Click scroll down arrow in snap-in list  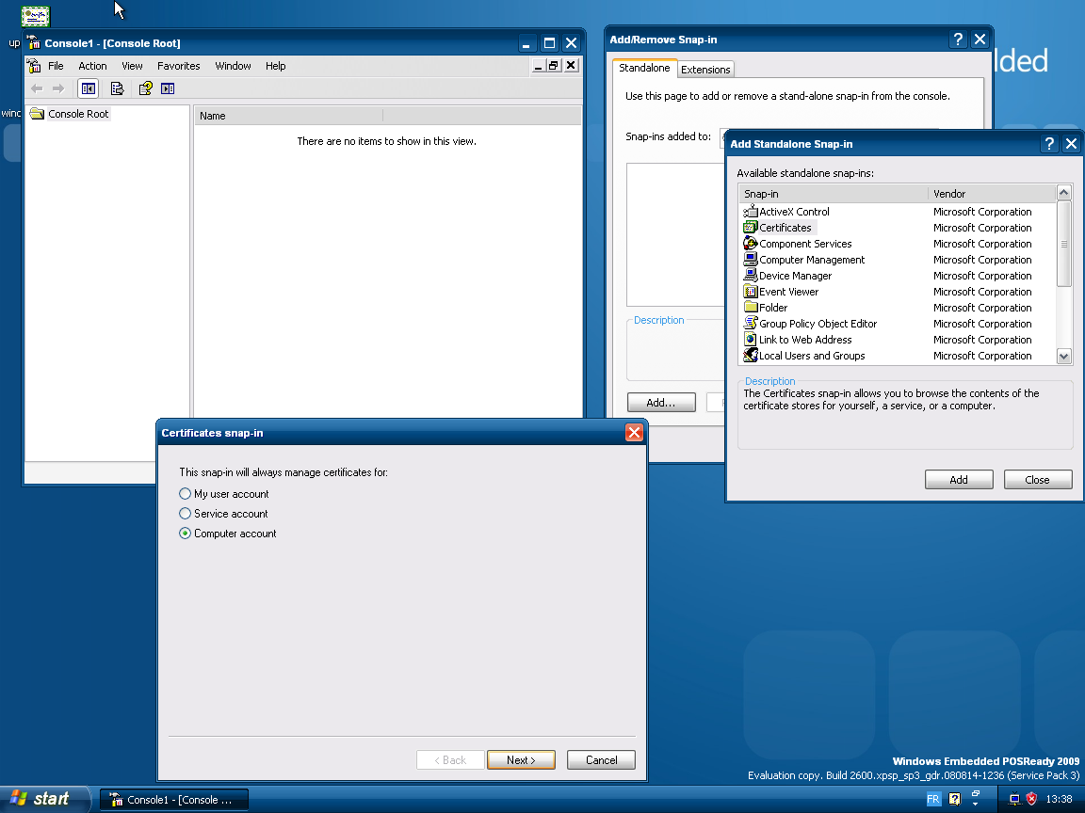[1063, 356]
